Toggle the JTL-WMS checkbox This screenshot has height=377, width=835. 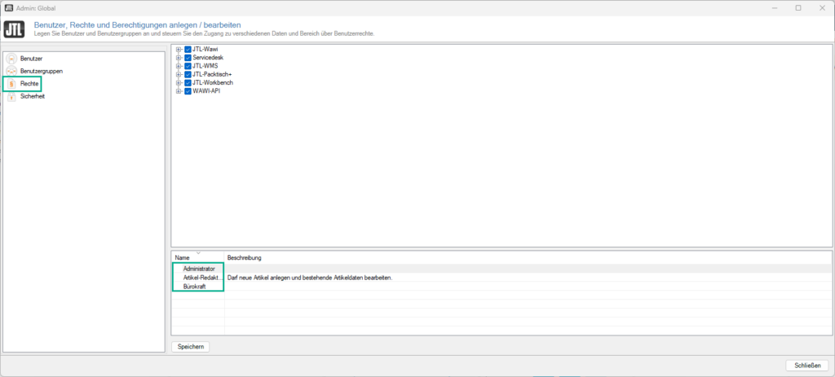tap(188, 66)
